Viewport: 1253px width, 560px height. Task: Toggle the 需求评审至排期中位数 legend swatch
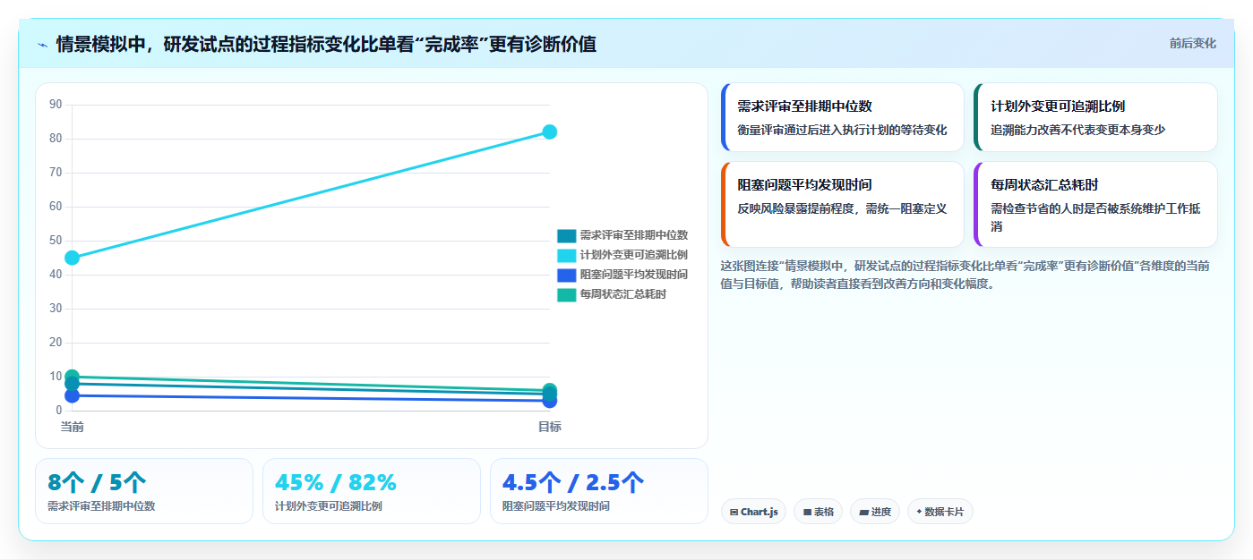[x=566, y=235]
